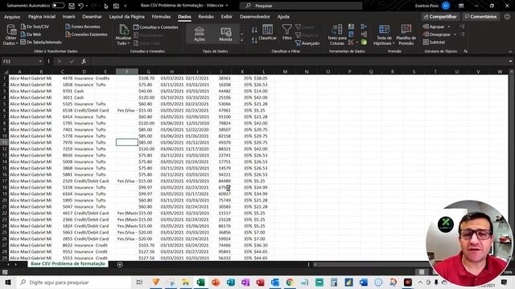
Task: Expand the data types gallery
Action: coord(242,40)
